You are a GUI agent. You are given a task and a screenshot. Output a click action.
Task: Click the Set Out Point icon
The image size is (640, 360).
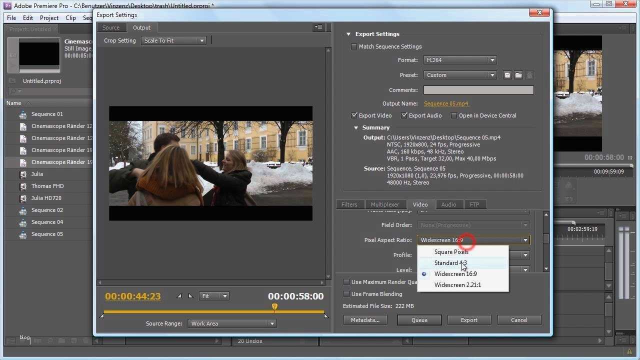click(190, 295)
